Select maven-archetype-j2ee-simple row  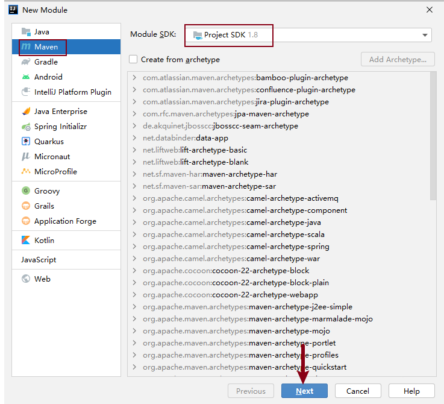coord(279,306)
